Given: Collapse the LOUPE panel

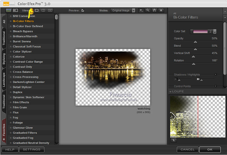Looking at the screenshot, I should pos(170,91).
